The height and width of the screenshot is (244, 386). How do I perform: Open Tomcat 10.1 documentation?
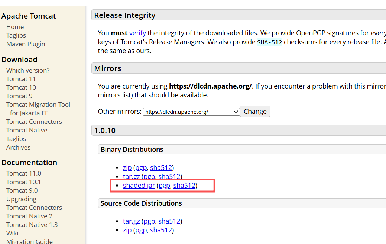[23, 182]
